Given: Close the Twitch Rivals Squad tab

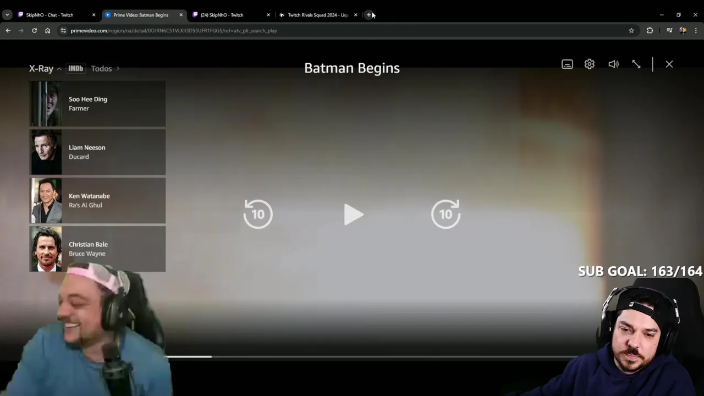Looking at the screenshot, I should pos(355,15).
